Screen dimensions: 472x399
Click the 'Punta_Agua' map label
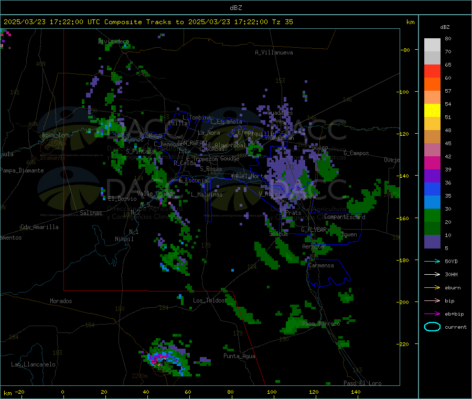[x=239, y=356]
